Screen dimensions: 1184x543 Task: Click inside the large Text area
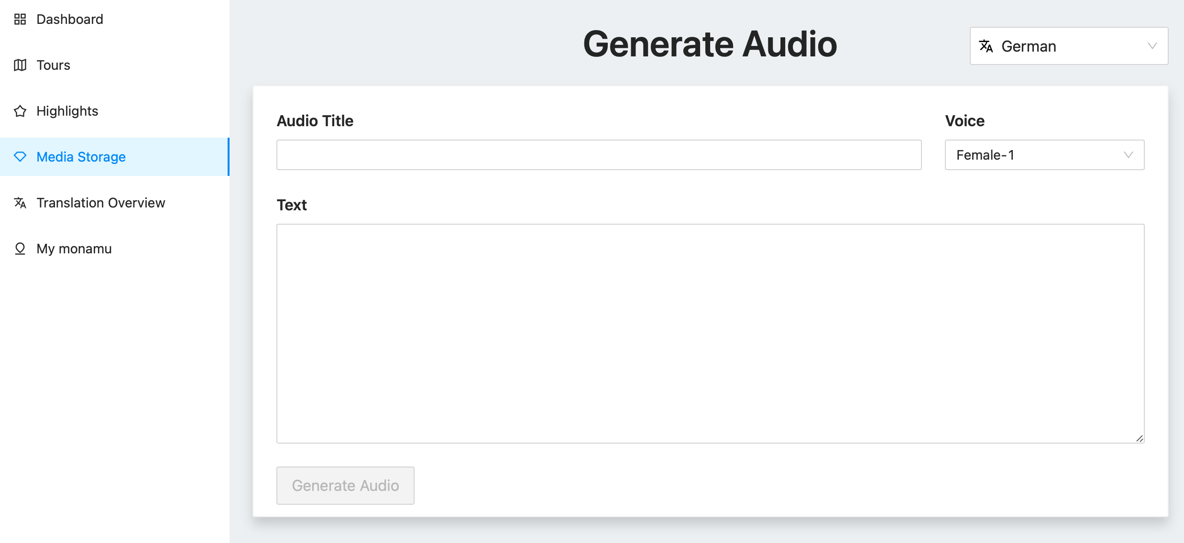pos(710,333)
